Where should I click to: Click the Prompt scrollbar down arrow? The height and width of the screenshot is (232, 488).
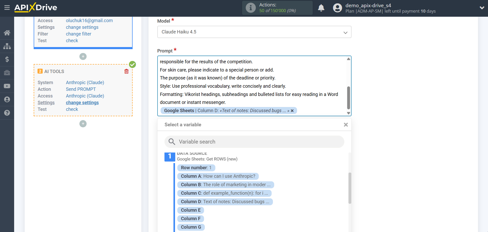[x=348, y=113]
